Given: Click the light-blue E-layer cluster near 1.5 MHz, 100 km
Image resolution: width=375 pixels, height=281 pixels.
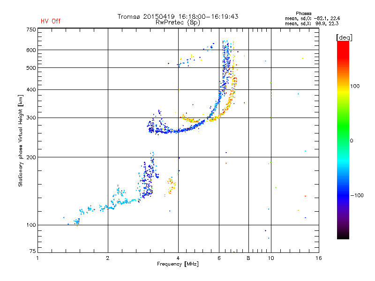Looking at the screenshot, I should (77, 222).
